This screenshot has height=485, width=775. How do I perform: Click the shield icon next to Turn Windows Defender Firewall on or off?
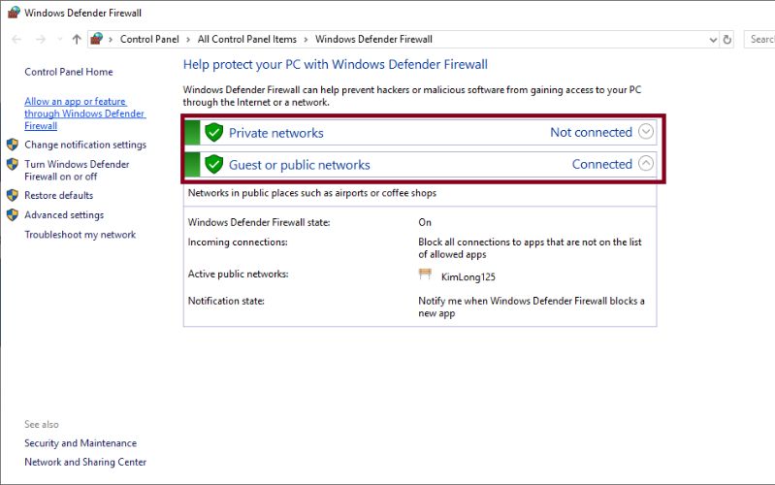point(13,164)
